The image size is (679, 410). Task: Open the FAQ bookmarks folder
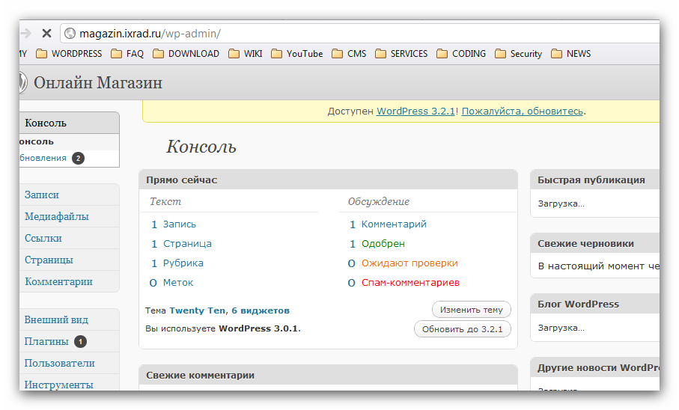point(127,54)
